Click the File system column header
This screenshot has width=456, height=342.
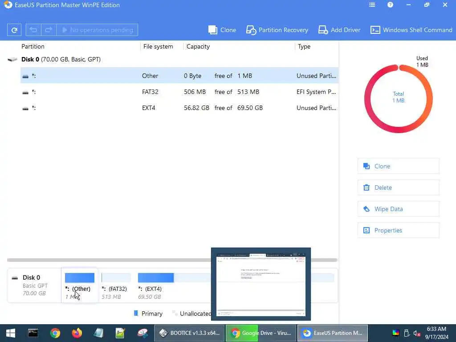[x=158, y=46]
